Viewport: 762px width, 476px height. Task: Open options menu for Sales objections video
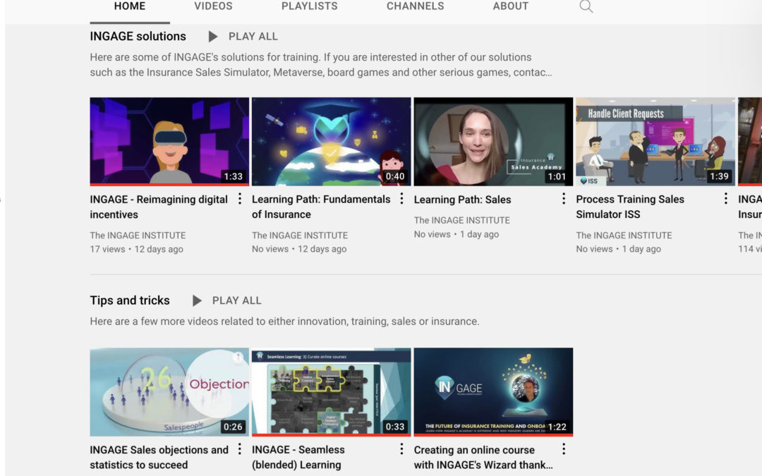[240, 449]
